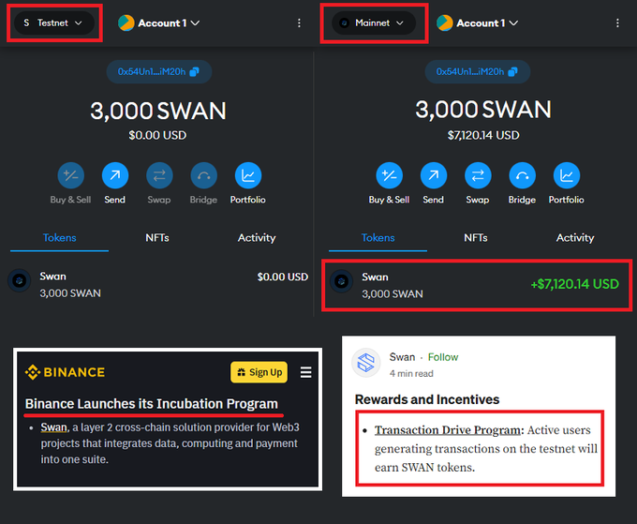Click Binance Launches its Incubation Program headline
Viewport: 637px width, 524px height.
(x=152, y=404)
